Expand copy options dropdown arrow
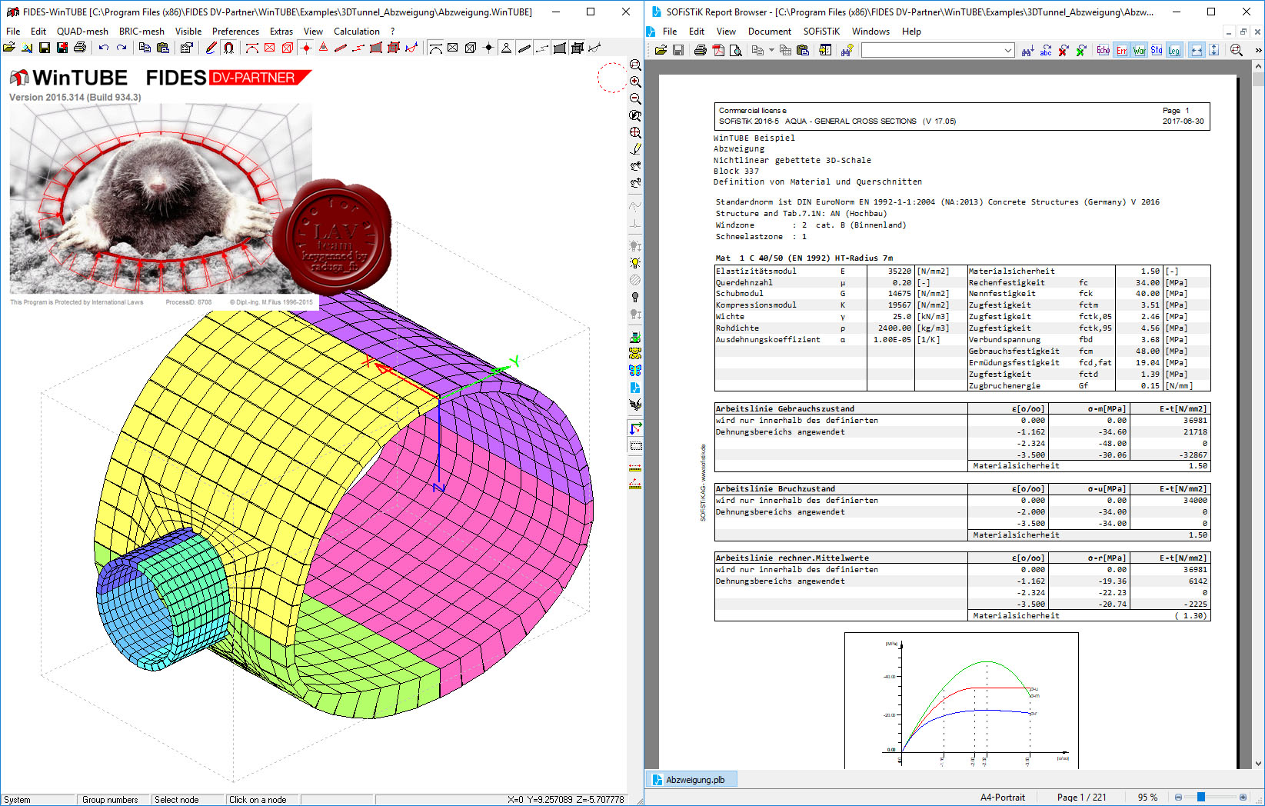1265x806 pixels. pos(771,50)
